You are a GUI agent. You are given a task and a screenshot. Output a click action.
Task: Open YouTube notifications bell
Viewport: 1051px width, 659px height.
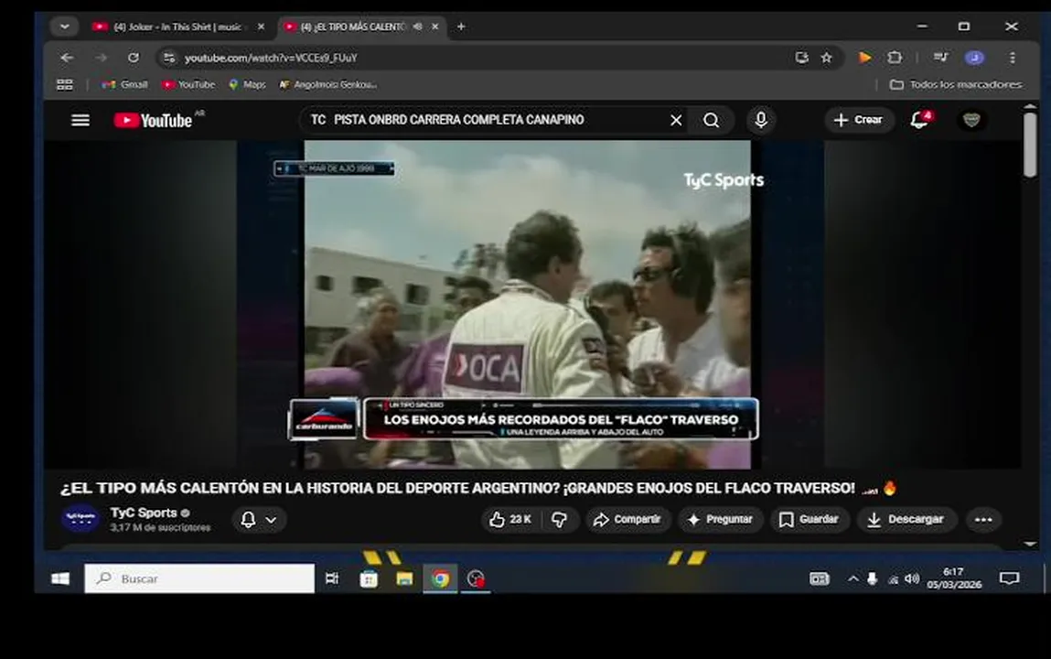(919, 120)
